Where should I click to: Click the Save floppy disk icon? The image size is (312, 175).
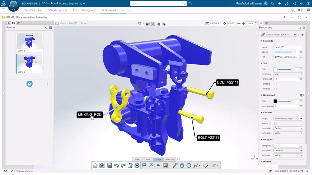pyautogui.click(x=110, y=166)
